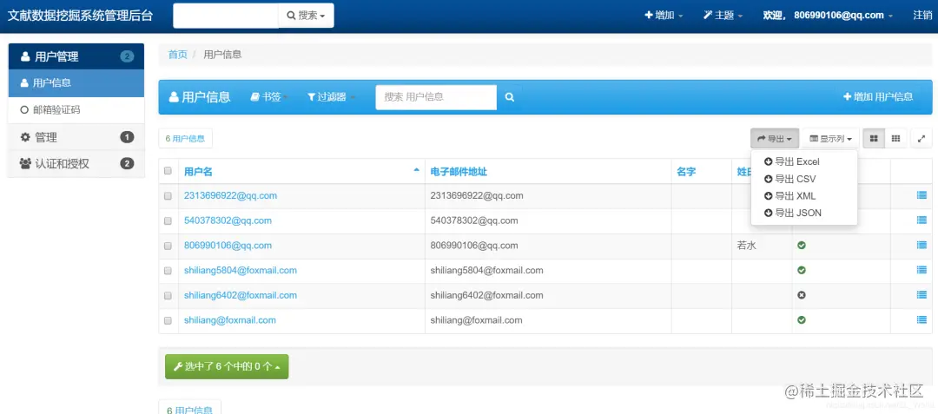Screen dimensions: 938x414
Task: Click the 增加 用户信息 button
Action: coord(878,97)
